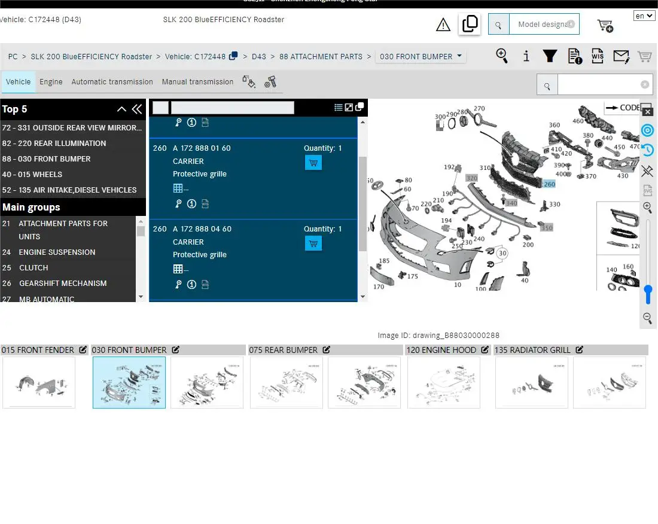Switch to the Engine tab
The width and height of the screenshot is (658, 524).
51,82
